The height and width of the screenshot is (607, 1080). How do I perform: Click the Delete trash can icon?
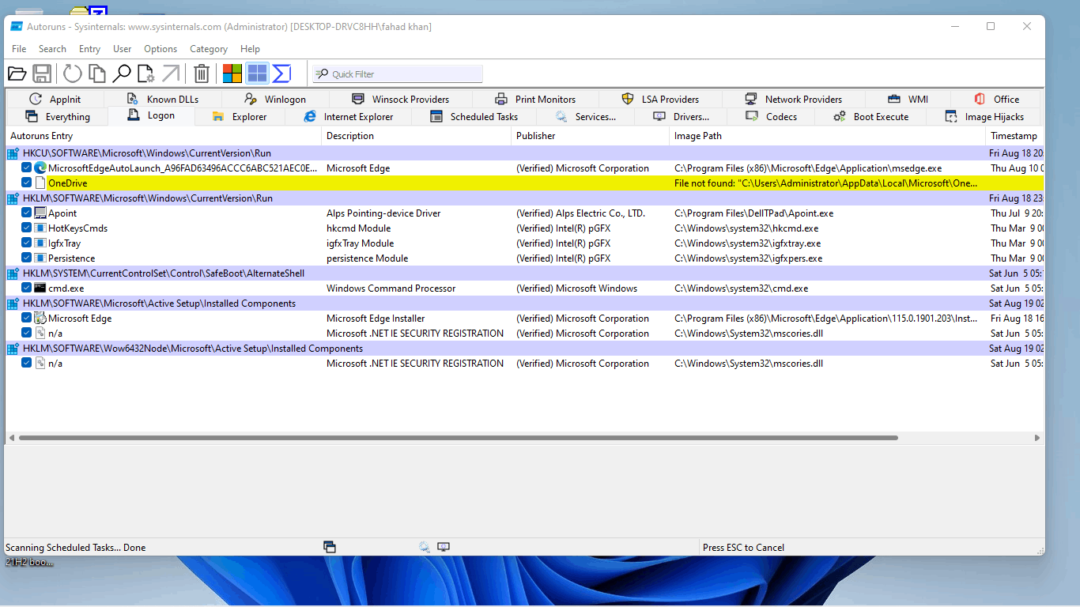202,74
